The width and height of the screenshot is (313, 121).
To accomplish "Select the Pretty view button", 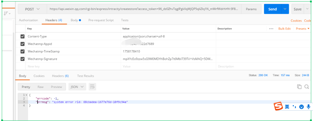I will (x=26, y=87).
